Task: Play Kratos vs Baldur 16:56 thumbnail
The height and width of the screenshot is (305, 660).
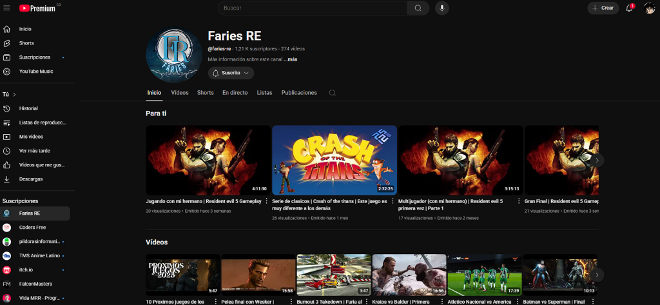Action: 409,275
